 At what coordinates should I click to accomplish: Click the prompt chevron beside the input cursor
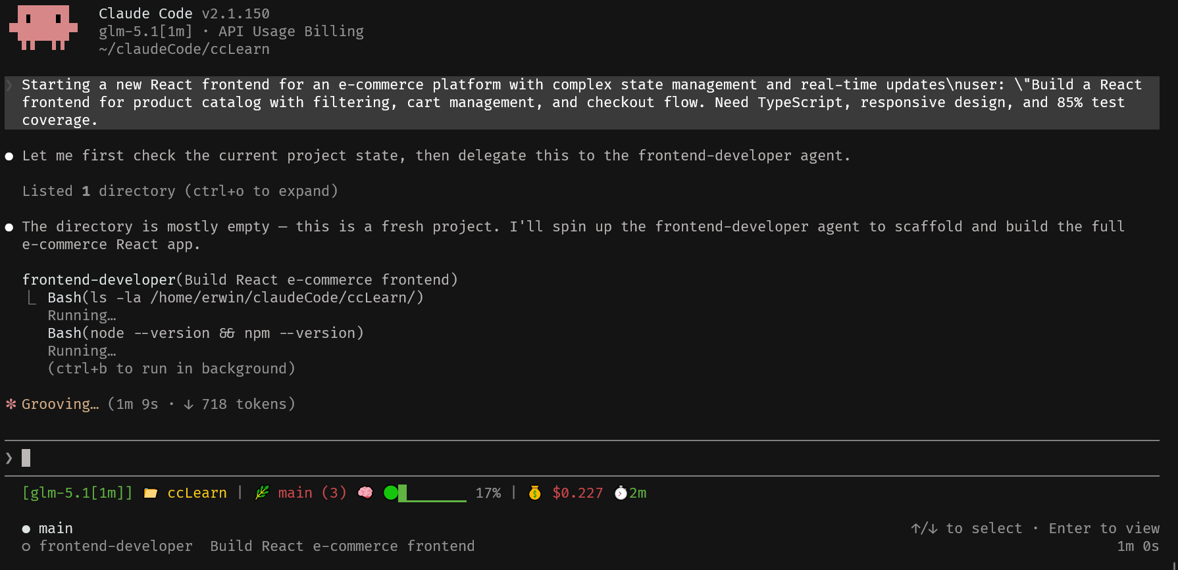[x=9, y=458]
